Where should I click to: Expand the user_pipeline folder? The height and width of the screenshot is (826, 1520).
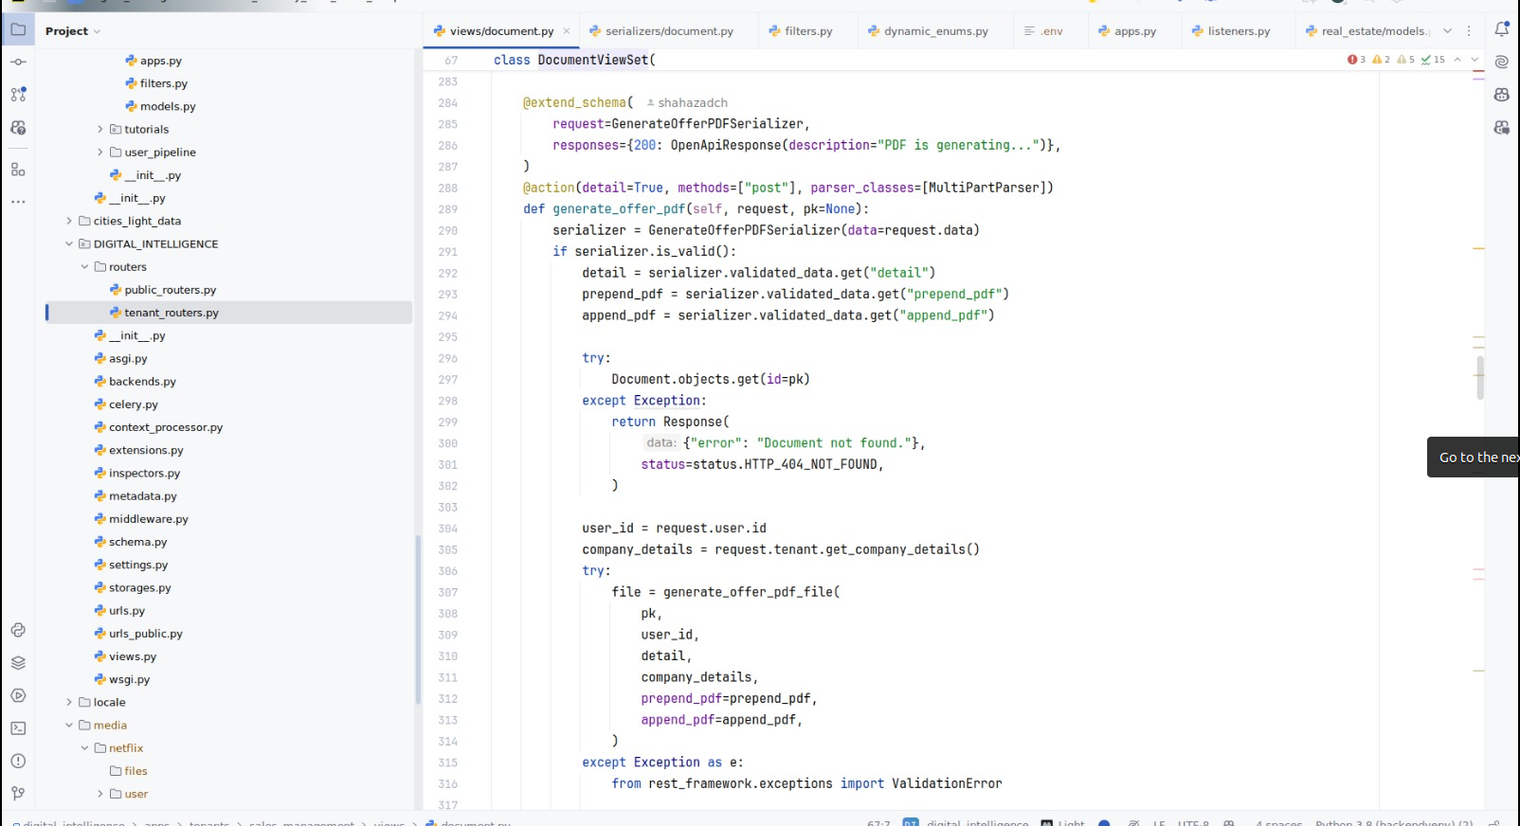(100, 153)
